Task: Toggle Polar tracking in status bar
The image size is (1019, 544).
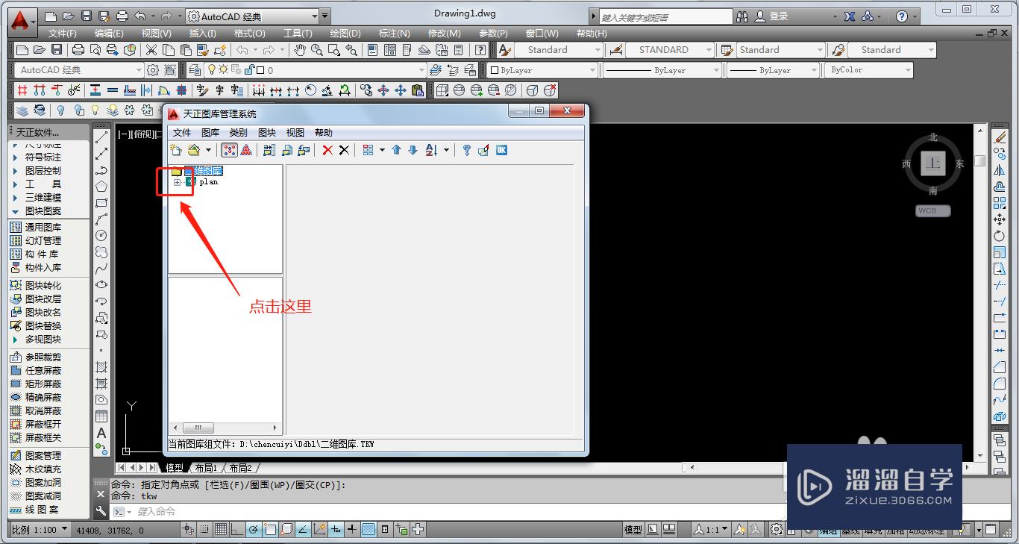Action: [254, 530]
